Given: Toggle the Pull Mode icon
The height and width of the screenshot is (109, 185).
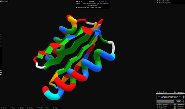Looking at the screenshot, I should point(1,1).
